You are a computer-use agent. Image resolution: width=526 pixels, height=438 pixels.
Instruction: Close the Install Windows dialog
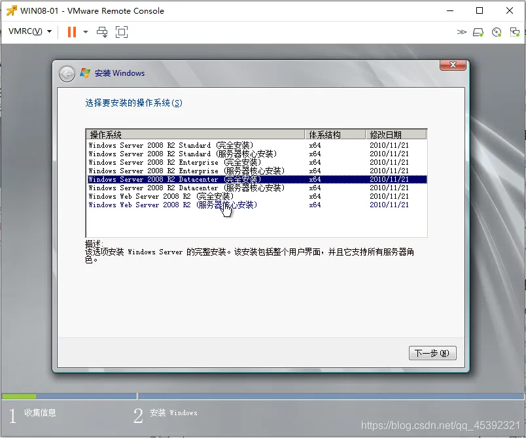coord(453,65)
